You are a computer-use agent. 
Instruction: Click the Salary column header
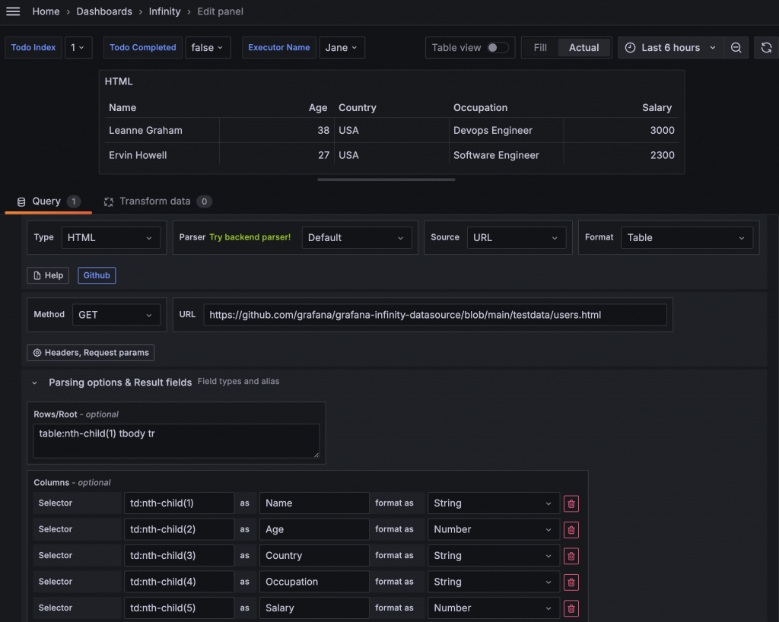tap(657, 108)
